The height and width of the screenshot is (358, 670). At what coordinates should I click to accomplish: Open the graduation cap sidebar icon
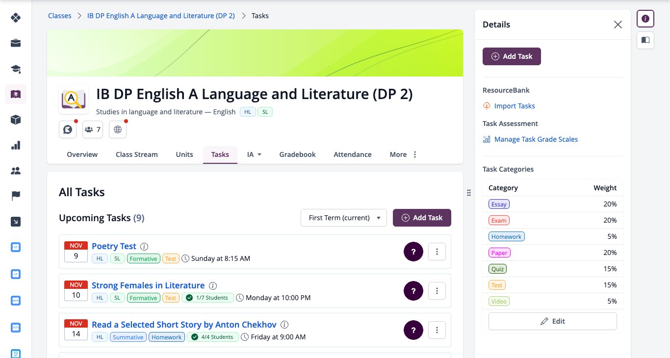coord(16,69)
